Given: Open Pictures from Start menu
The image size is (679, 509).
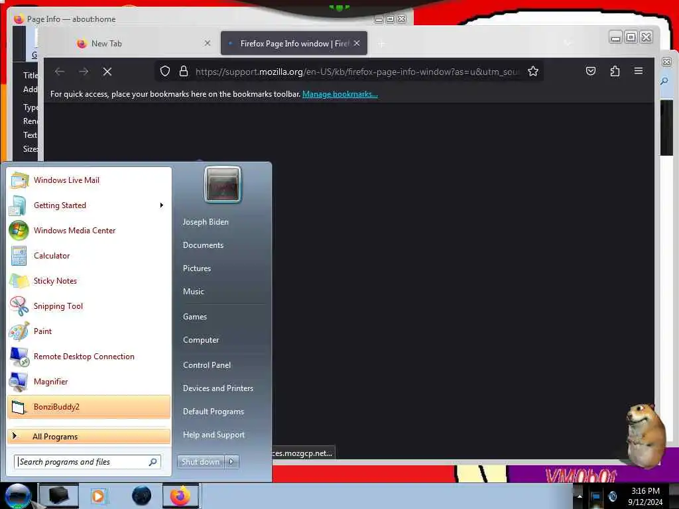Looking at the screenshot, I should click(x=197, y=268).
